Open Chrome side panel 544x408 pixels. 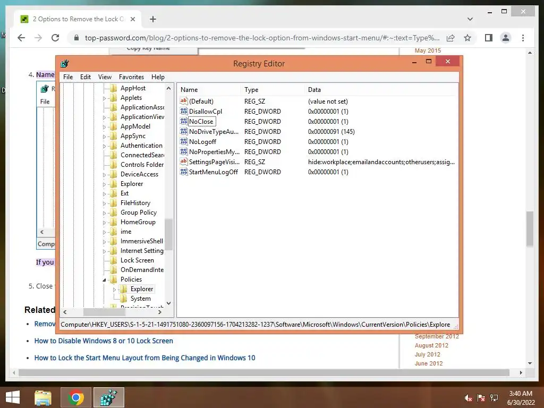click(489, 38)
